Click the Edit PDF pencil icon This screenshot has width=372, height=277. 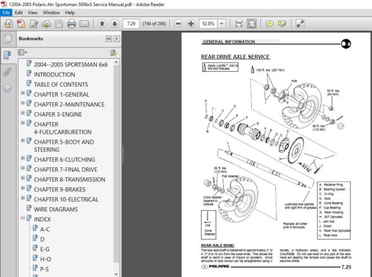[34, 24]
